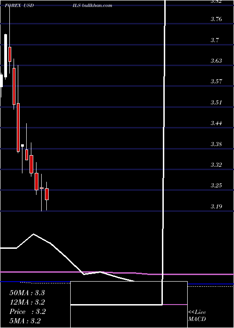Click the 3.32 price axis label

(x=216, y=165)
